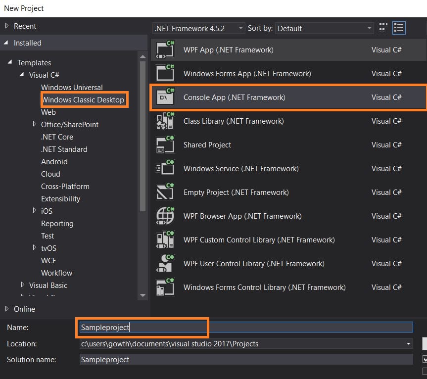
Task: Open the Sort by Default dropdown
Action: click(368, 28)
